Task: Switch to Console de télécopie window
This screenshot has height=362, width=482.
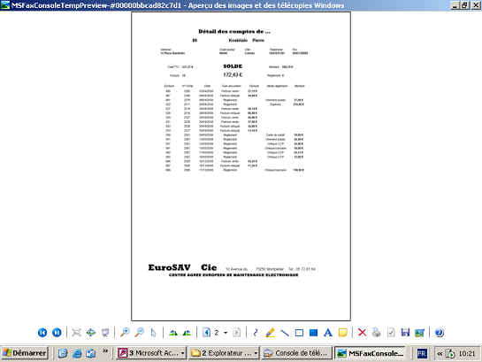Action: [x=296, y=353]
